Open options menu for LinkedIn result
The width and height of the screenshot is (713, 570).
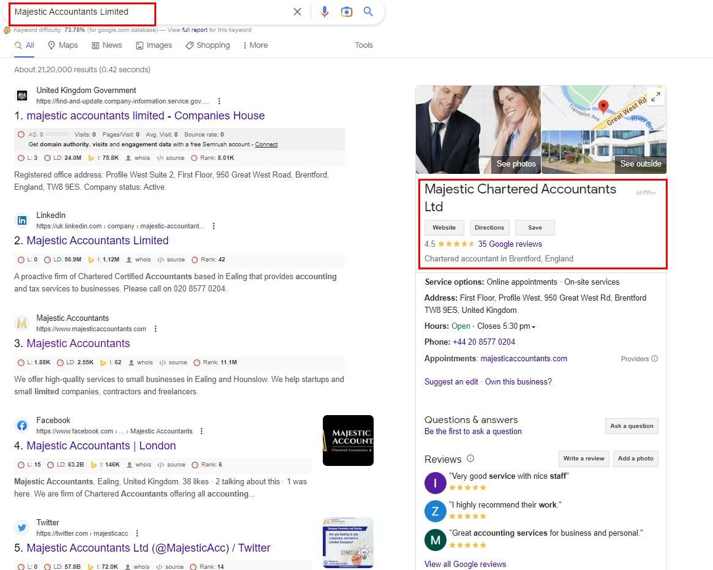coord(214,226)
